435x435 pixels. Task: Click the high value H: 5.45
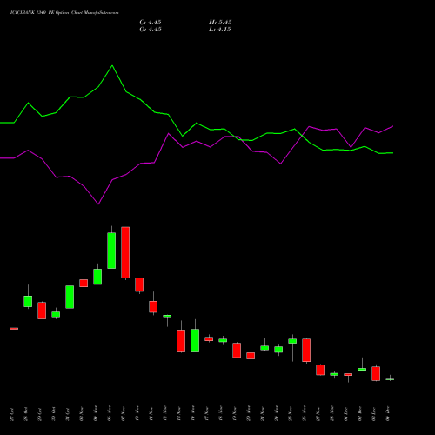click(220, 23)
